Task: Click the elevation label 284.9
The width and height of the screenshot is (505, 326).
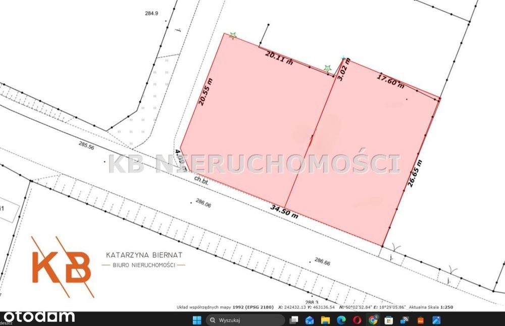Action: pos(151,13)
